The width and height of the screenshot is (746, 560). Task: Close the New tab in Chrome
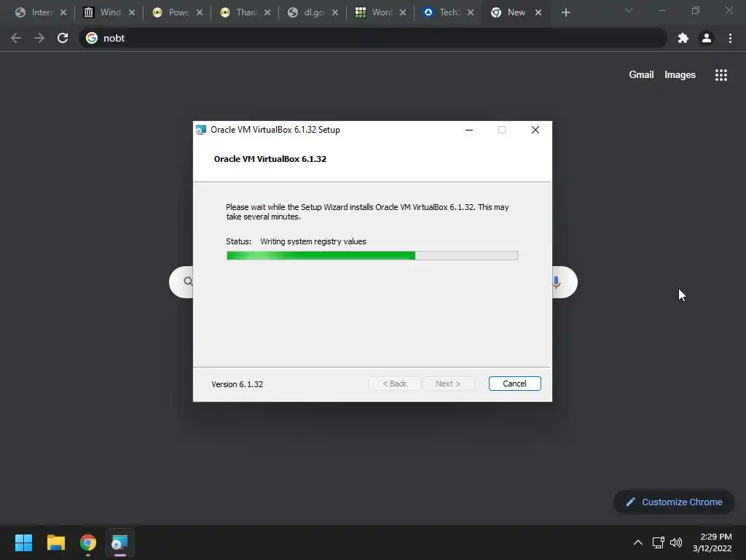point(538,12)
